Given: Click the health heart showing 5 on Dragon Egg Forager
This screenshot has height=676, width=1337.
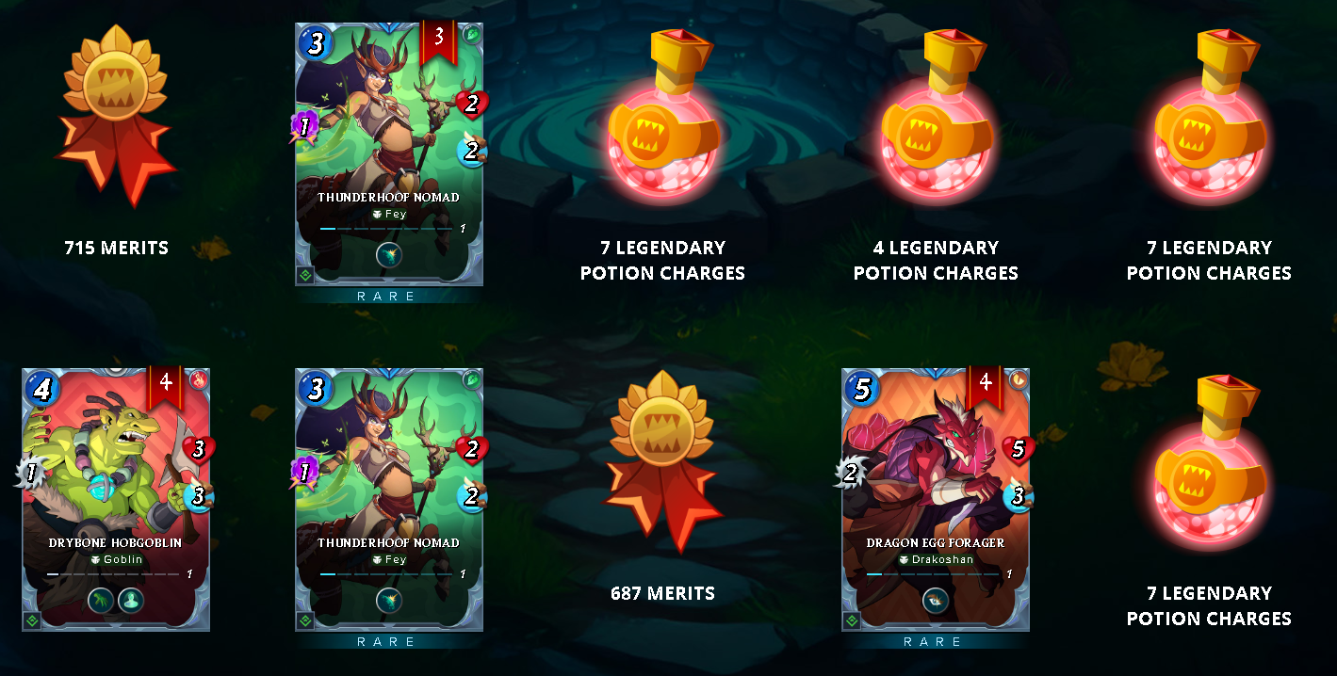Looking at the screenshot, I should pos(1018,449).
